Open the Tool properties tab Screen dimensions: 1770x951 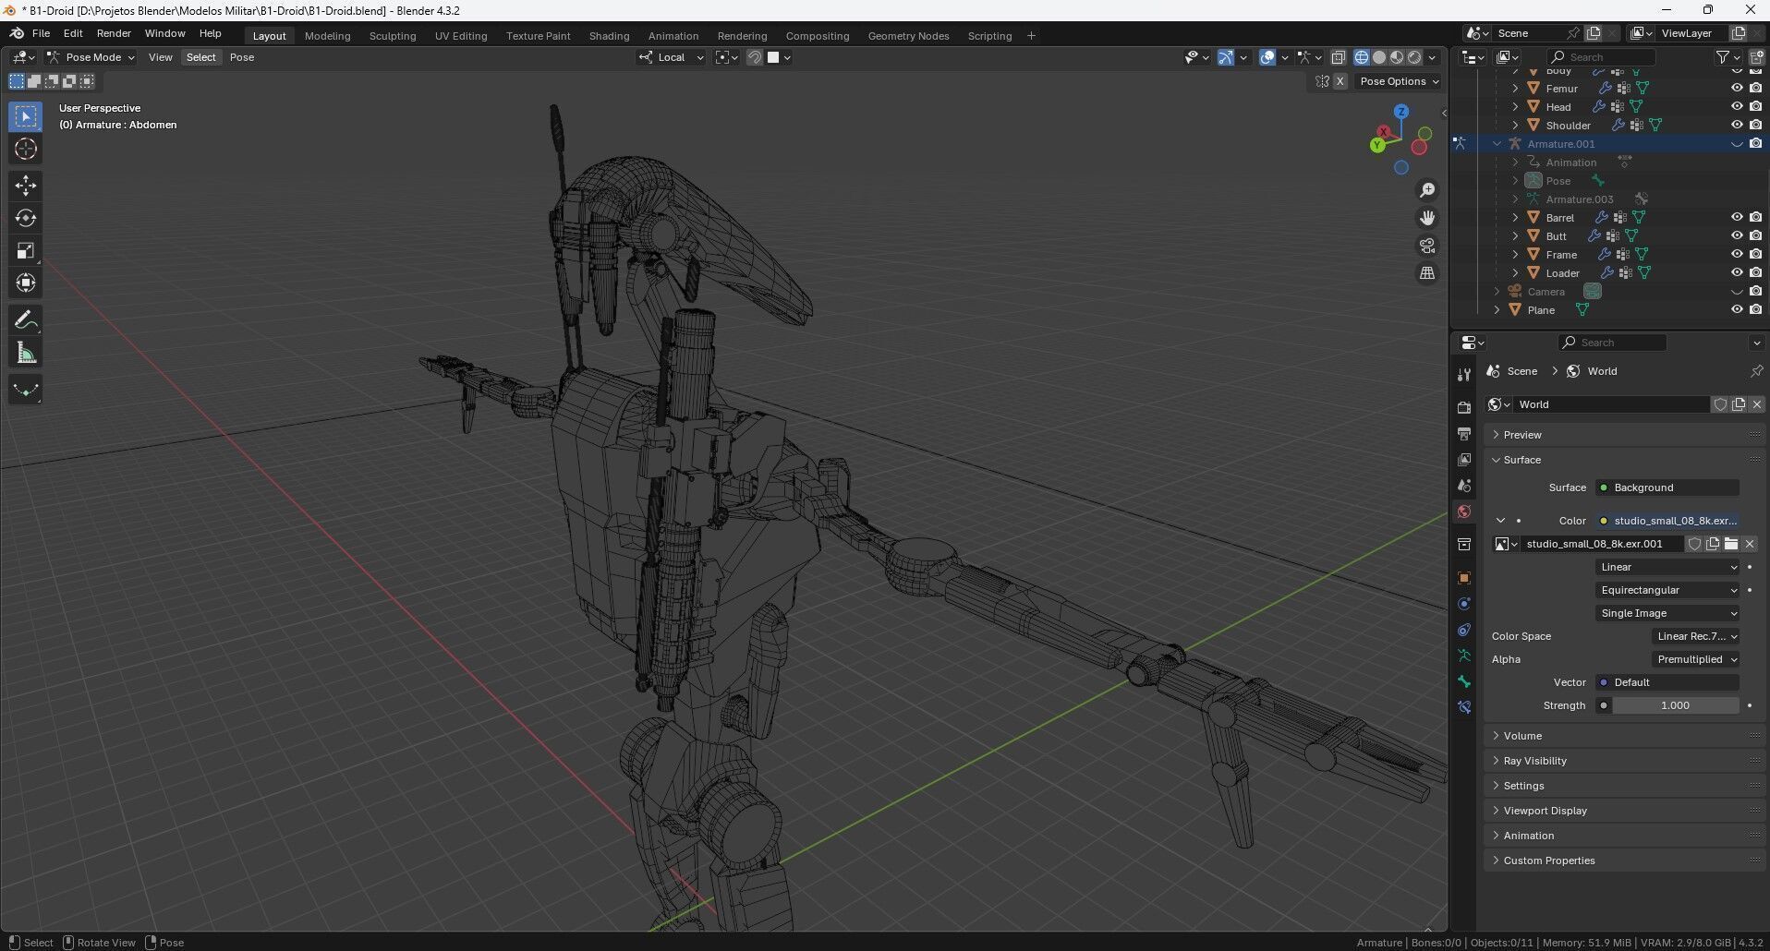1463,374
